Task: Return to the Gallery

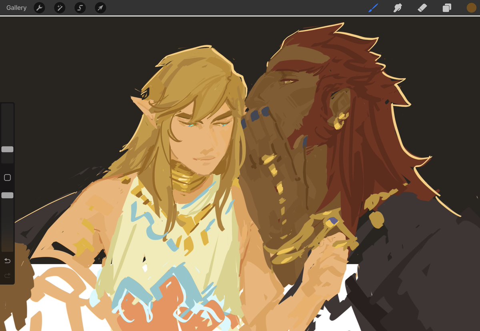Action: 16,8
